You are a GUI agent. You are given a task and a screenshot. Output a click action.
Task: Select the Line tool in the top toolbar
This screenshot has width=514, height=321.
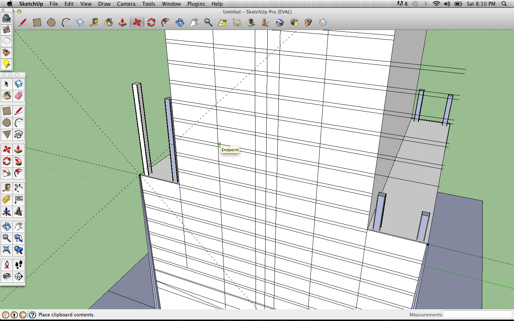[x=23, y=22]
